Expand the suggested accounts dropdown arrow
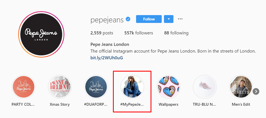 pyautogui.click(x=169, y=19)
